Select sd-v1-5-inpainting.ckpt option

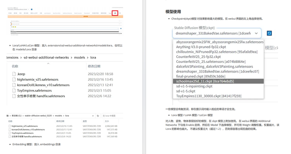(218, 86)
